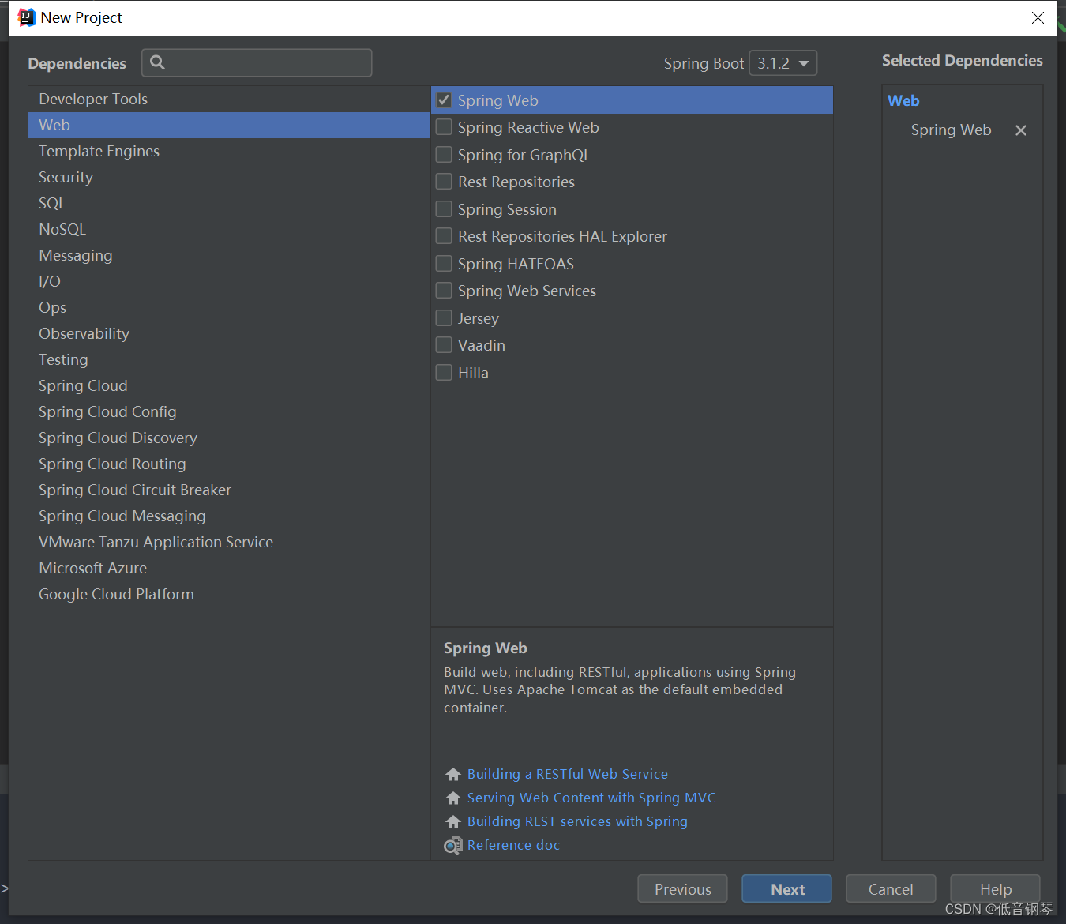This screenshot has width=1066, height=924.
Task: Select the Developer Tools category
Action: pos(229,99)
